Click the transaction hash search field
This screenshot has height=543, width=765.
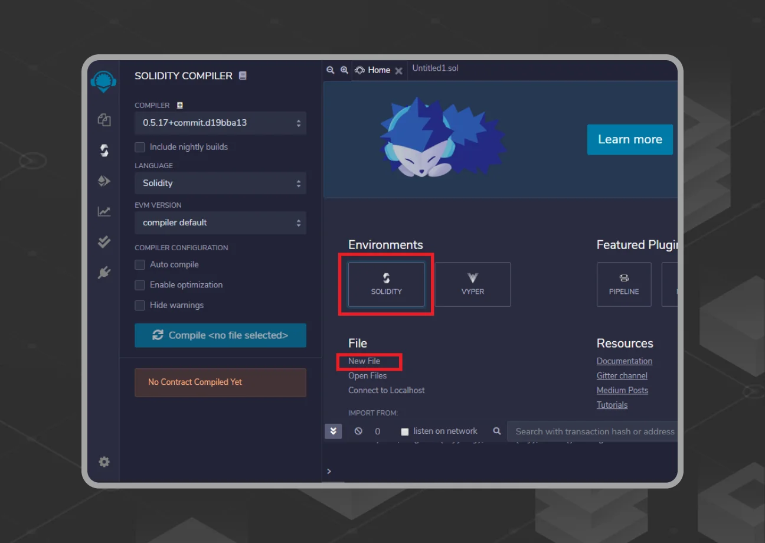tap(592, 431)
